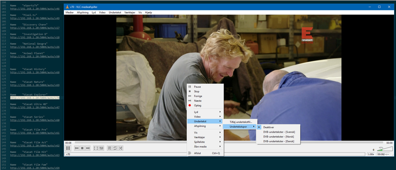This screenshot has width=396, height=170.
Task: Close the VLC medieafspiller window
Action: 389,7
